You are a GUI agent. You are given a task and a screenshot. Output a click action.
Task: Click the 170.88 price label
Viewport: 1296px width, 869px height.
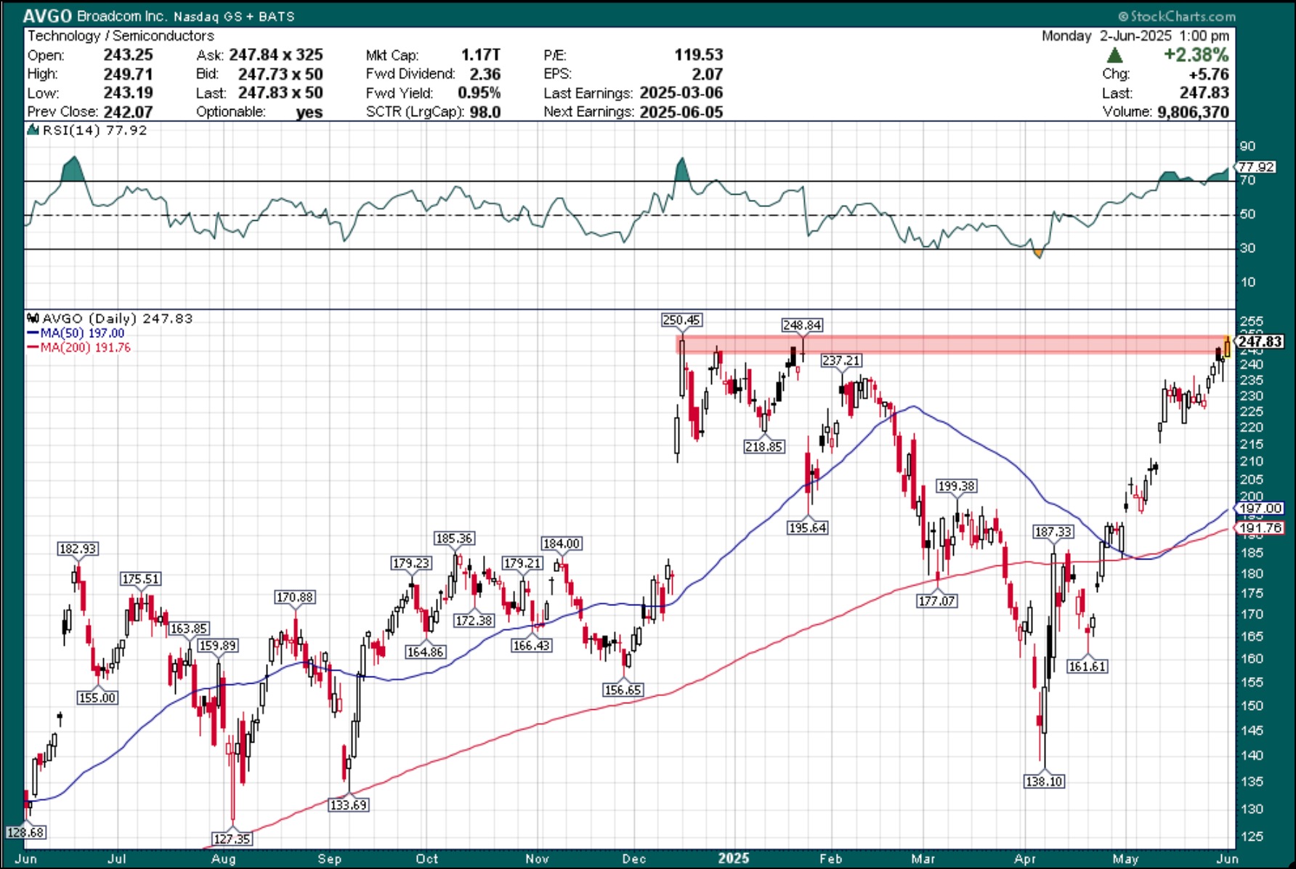295,597
